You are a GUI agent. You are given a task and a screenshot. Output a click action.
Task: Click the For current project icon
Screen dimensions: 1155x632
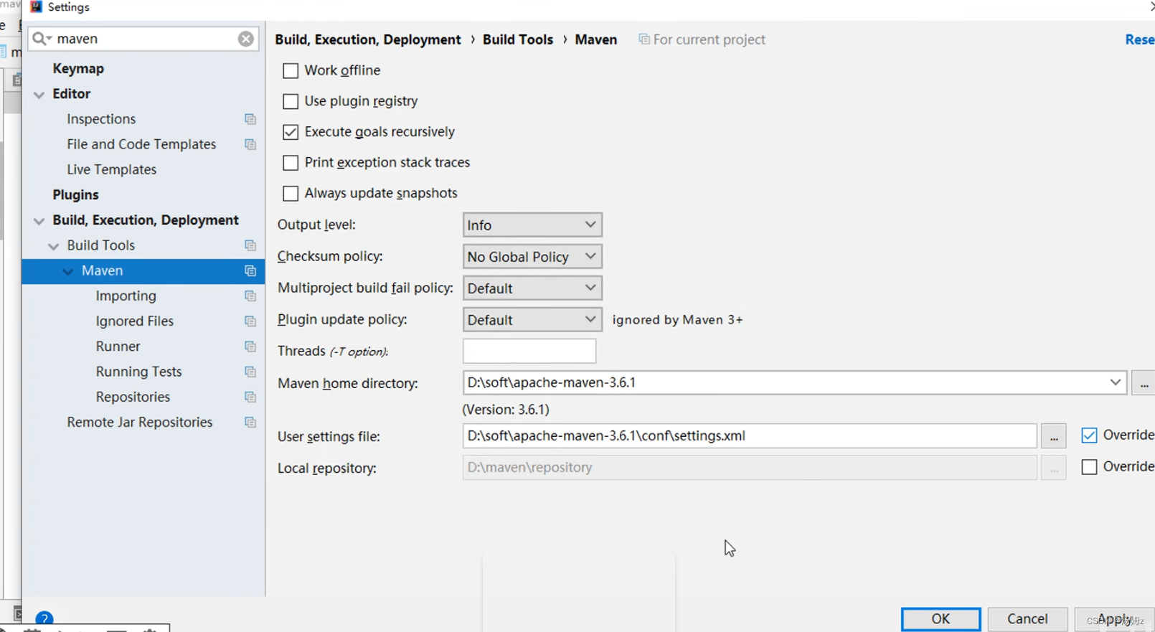click(644, 39)
